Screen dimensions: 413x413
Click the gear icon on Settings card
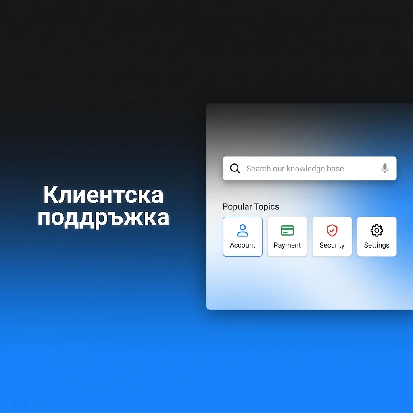coord(377,230)
